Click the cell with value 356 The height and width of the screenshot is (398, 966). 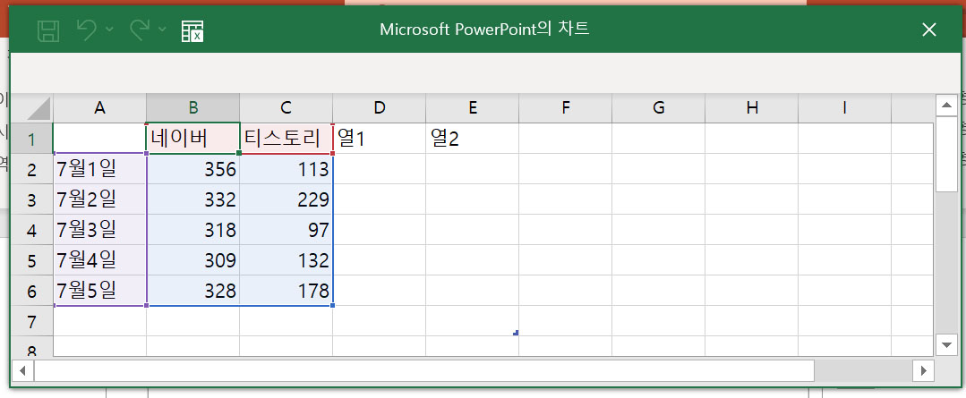(192, 168)
